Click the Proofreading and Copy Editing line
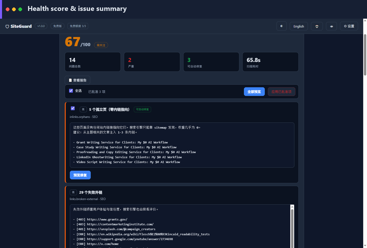The image size is (367, 248). click(x=134, y=152)
